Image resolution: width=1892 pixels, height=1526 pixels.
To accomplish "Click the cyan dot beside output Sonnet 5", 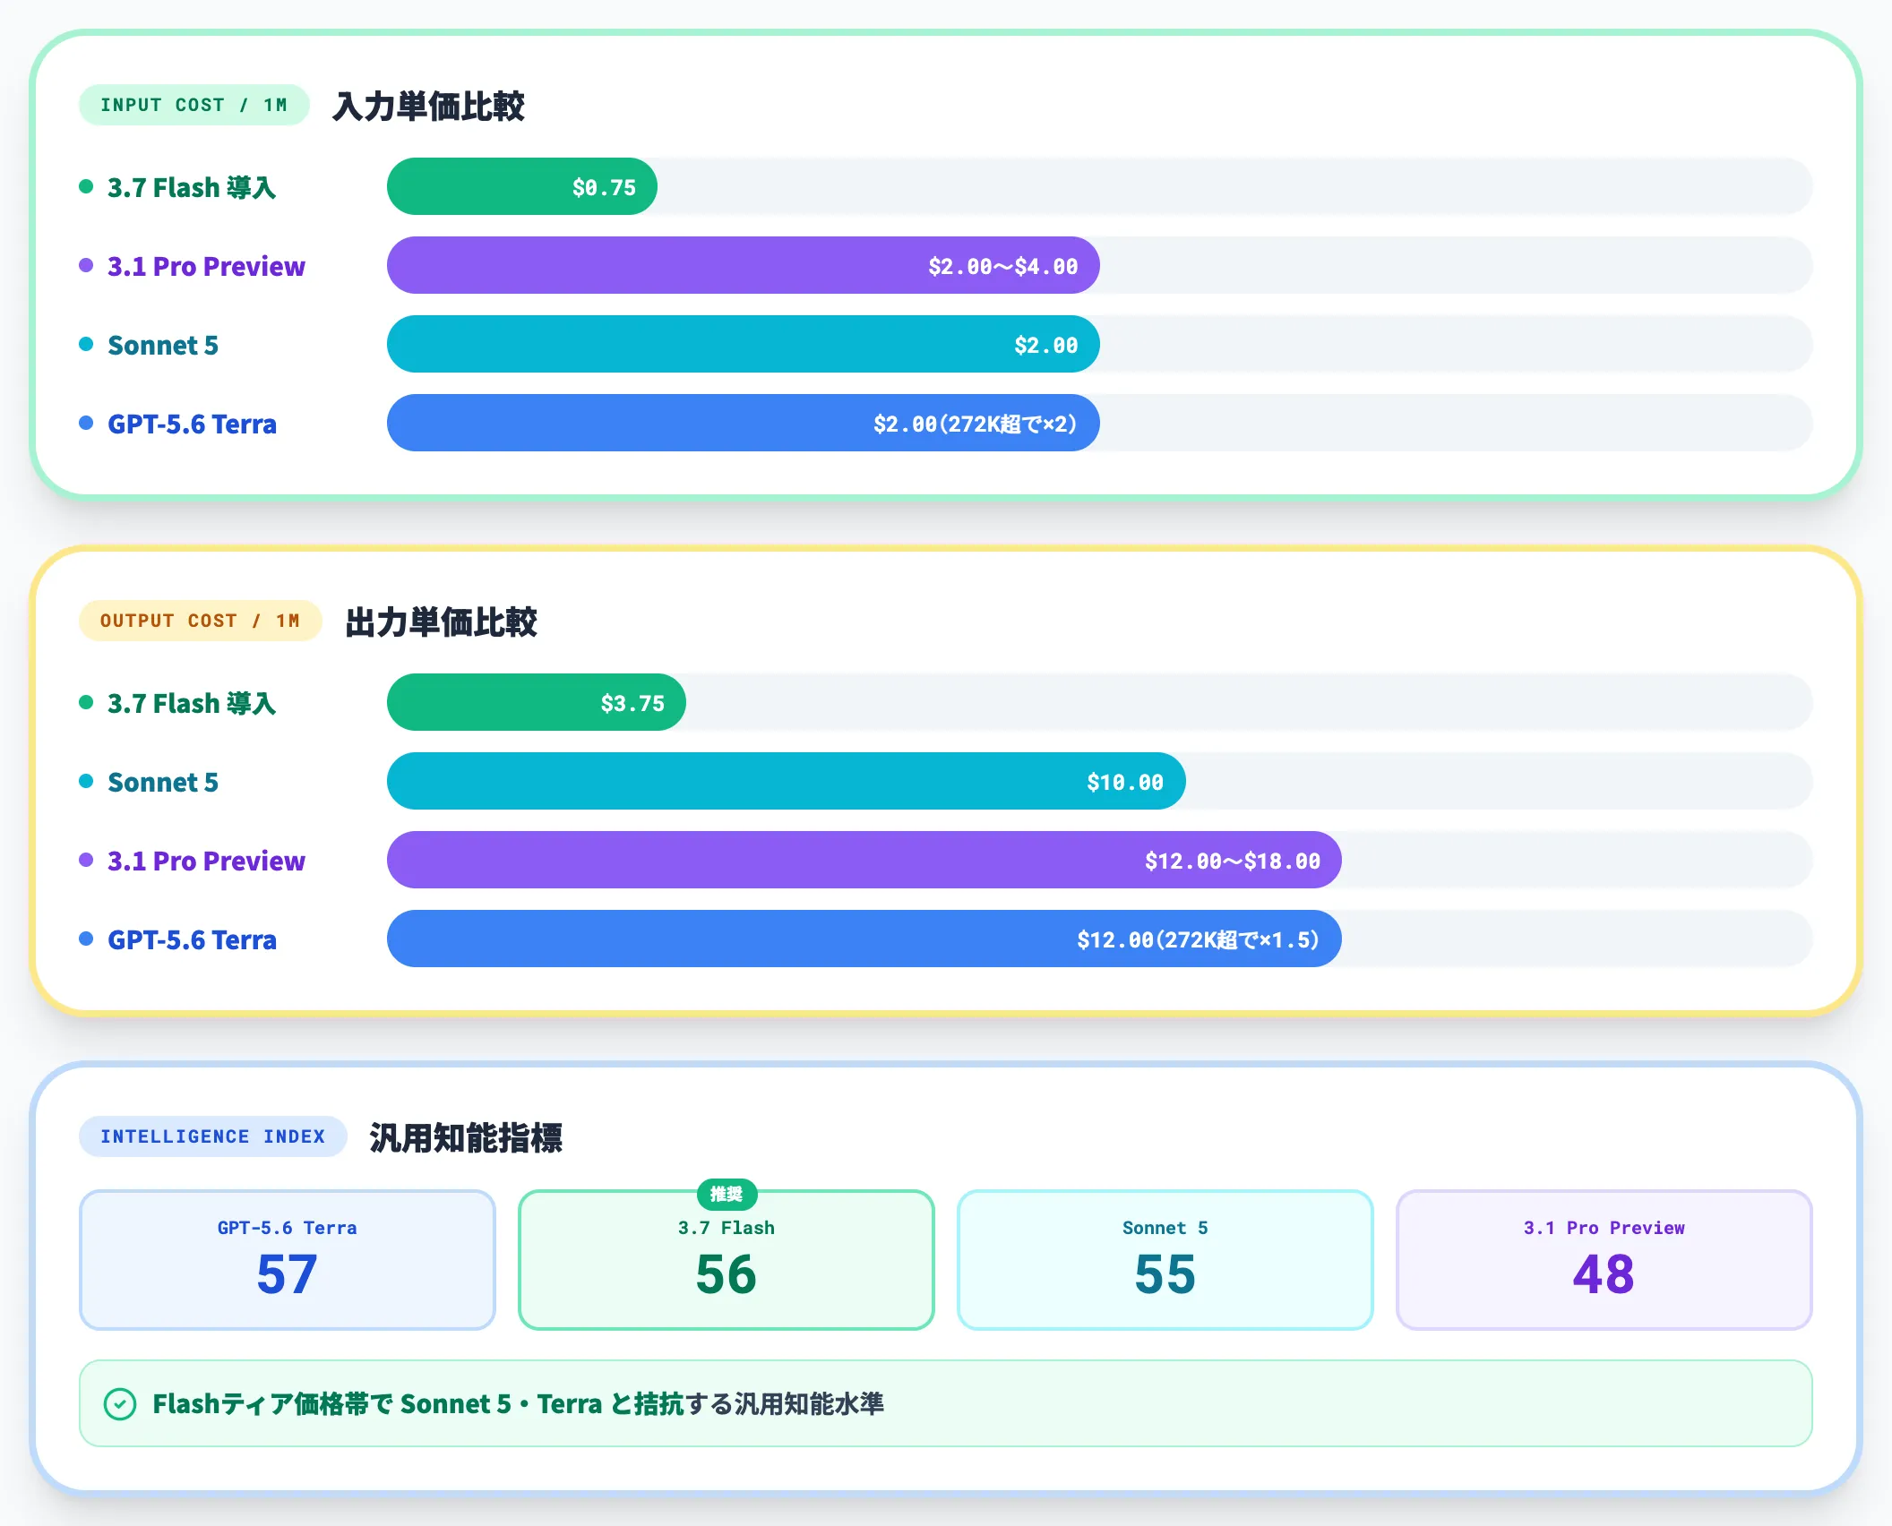I will (x=86, y=781).
